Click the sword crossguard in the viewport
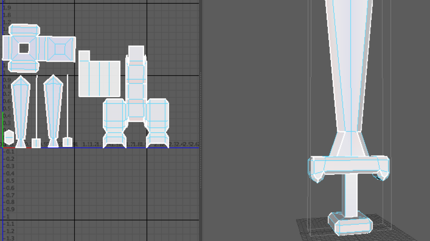Image resolution: width=430 pixels, height=241 pixels. 349,166
